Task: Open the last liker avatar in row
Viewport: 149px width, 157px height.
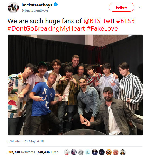Action: click(x=123, y=152)
